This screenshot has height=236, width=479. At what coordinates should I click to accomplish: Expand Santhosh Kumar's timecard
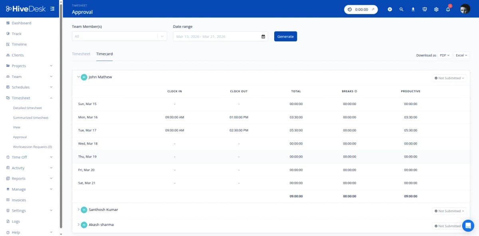pos(78,210)
